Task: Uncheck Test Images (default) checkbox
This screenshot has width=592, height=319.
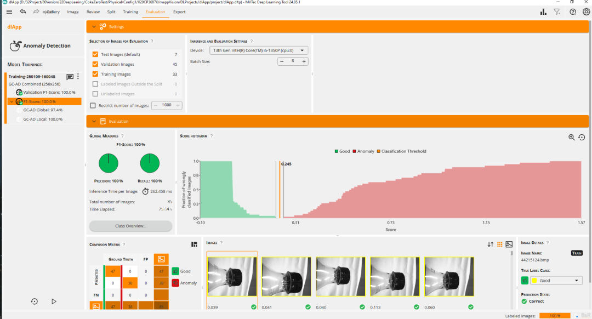Action: pos(96,54)
